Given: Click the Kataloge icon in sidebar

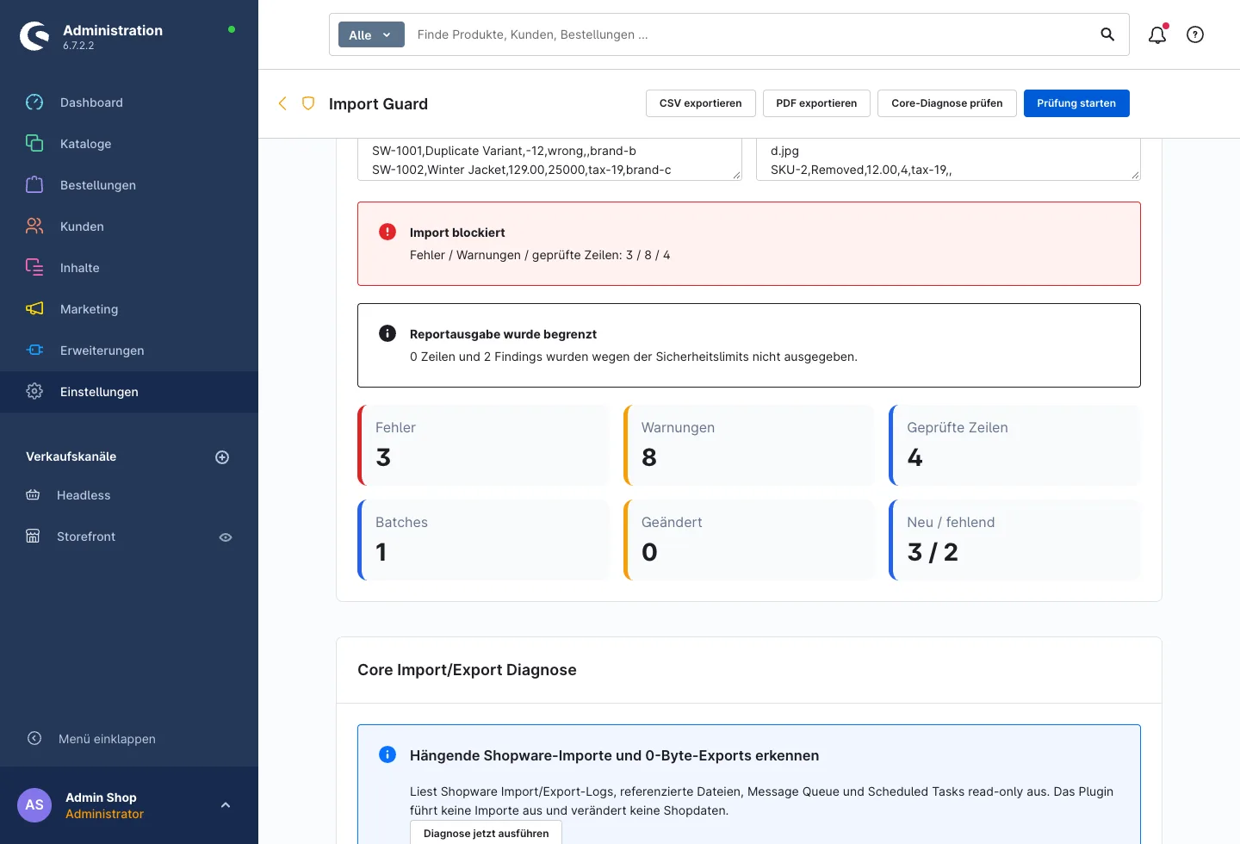Looking at the screenshot, I should click(34, 144).
